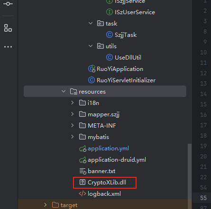Open the Commit tool window icon
211x209 pixels.
pos(8,3)
